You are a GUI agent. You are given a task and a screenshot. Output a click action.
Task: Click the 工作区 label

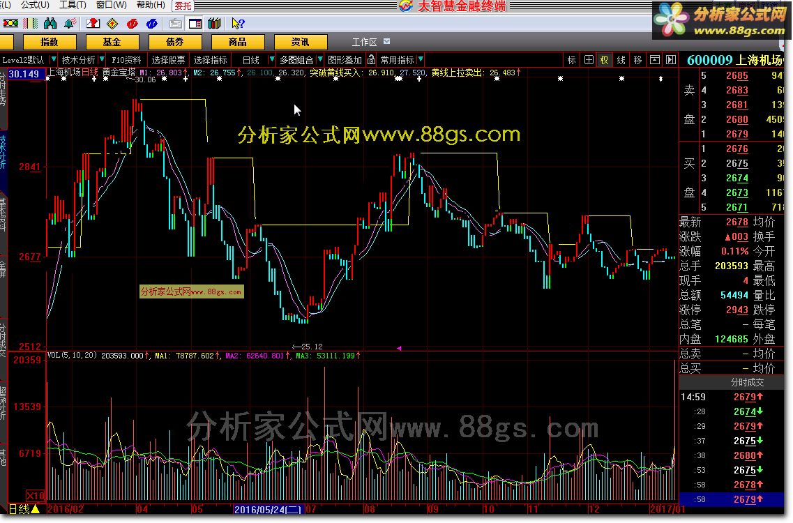[364, 42]
